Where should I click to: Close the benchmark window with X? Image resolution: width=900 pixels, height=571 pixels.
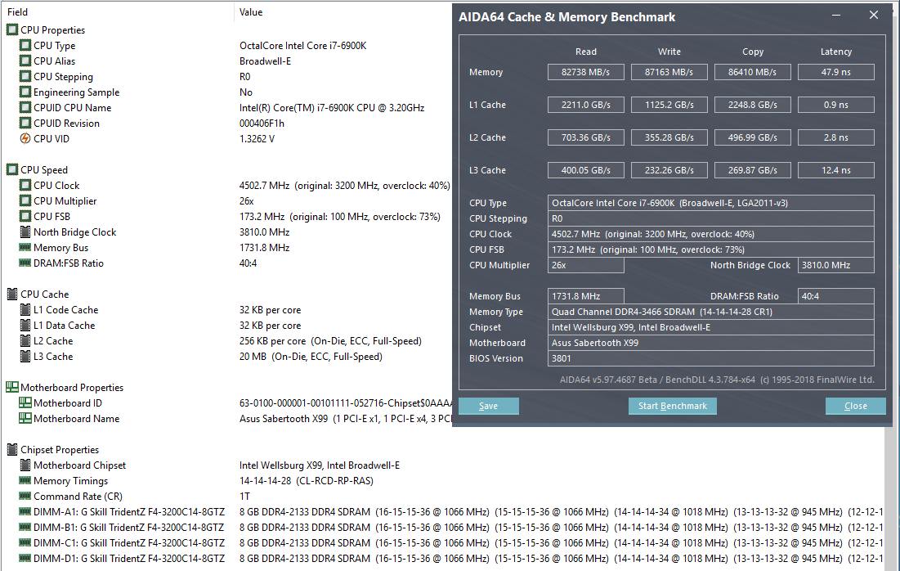tap(874, 16)
